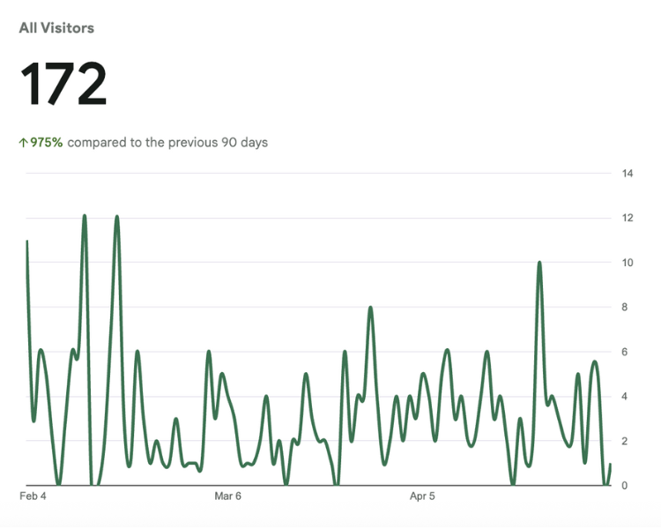Viewport: 661px width, 529px height.
Task: Click the 8 label on y-axis
Action: 626,308
